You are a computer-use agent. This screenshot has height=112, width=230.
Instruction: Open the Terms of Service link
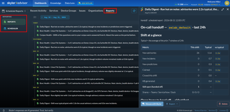[200, 110]
